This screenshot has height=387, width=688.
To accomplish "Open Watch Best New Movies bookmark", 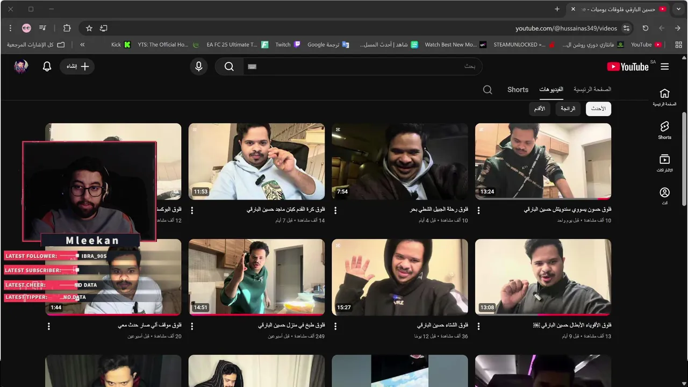I will [x=456, y=45].
